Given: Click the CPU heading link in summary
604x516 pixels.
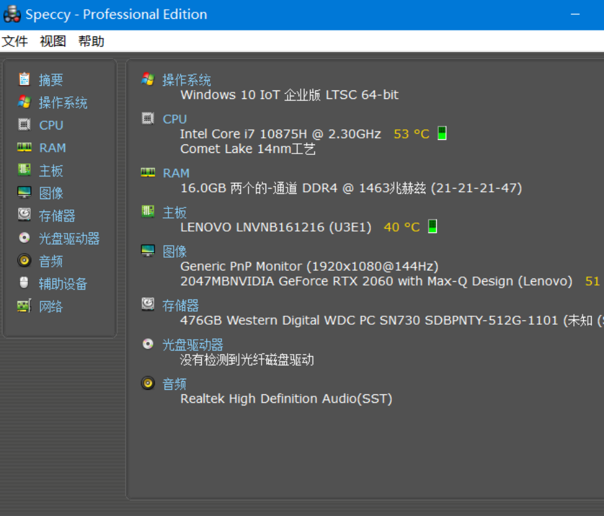Looking at the screenshot, I should [x=175, y=119].
